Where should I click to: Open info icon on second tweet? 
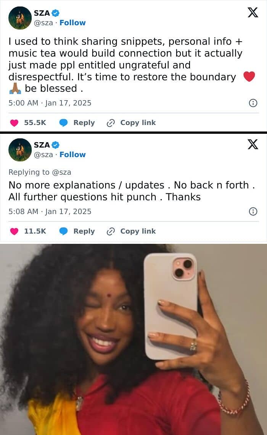coord(253,211)
